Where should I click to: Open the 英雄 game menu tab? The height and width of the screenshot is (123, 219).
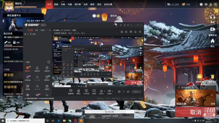(56, 4)
